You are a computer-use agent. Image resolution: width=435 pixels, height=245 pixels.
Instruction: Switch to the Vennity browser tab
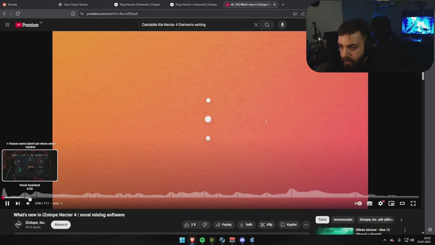point(27,4)
